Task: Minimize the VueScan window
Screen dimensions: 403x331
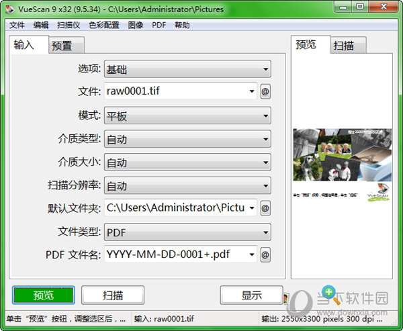Action: (x=343, y=7)
